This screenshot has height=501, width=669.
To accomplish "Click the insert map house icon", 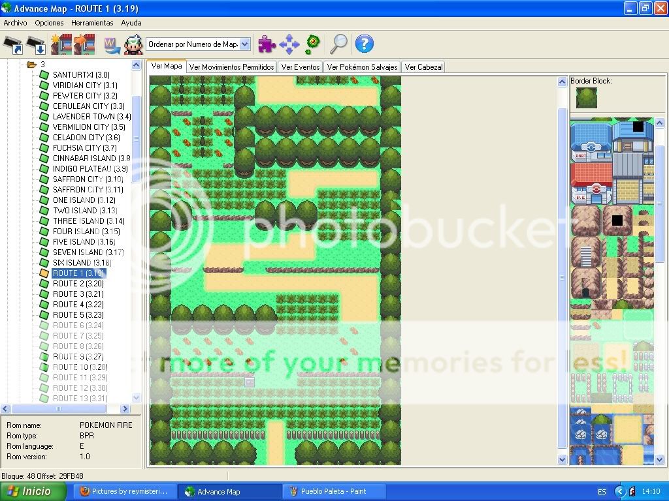I will [61, 44].
